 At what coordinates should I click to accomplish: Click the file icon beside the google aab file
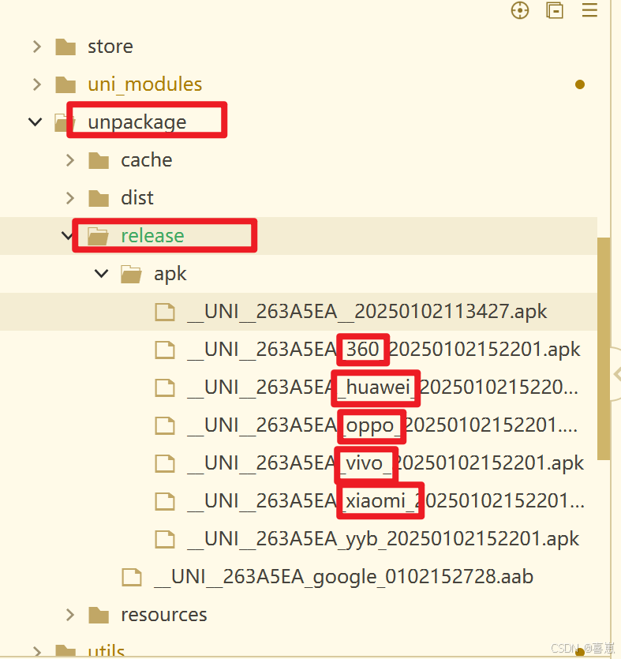132,577
